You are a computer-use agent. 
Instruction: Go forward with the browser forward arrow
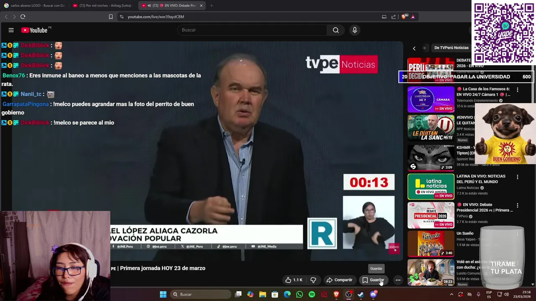pyautogui.click(x=14, y=17)
